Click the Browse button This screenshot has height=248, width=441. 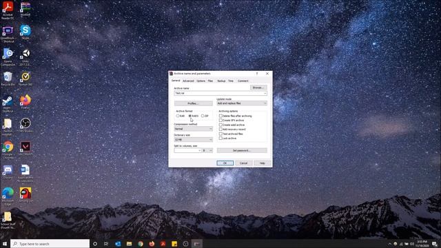tap(258, 87)
